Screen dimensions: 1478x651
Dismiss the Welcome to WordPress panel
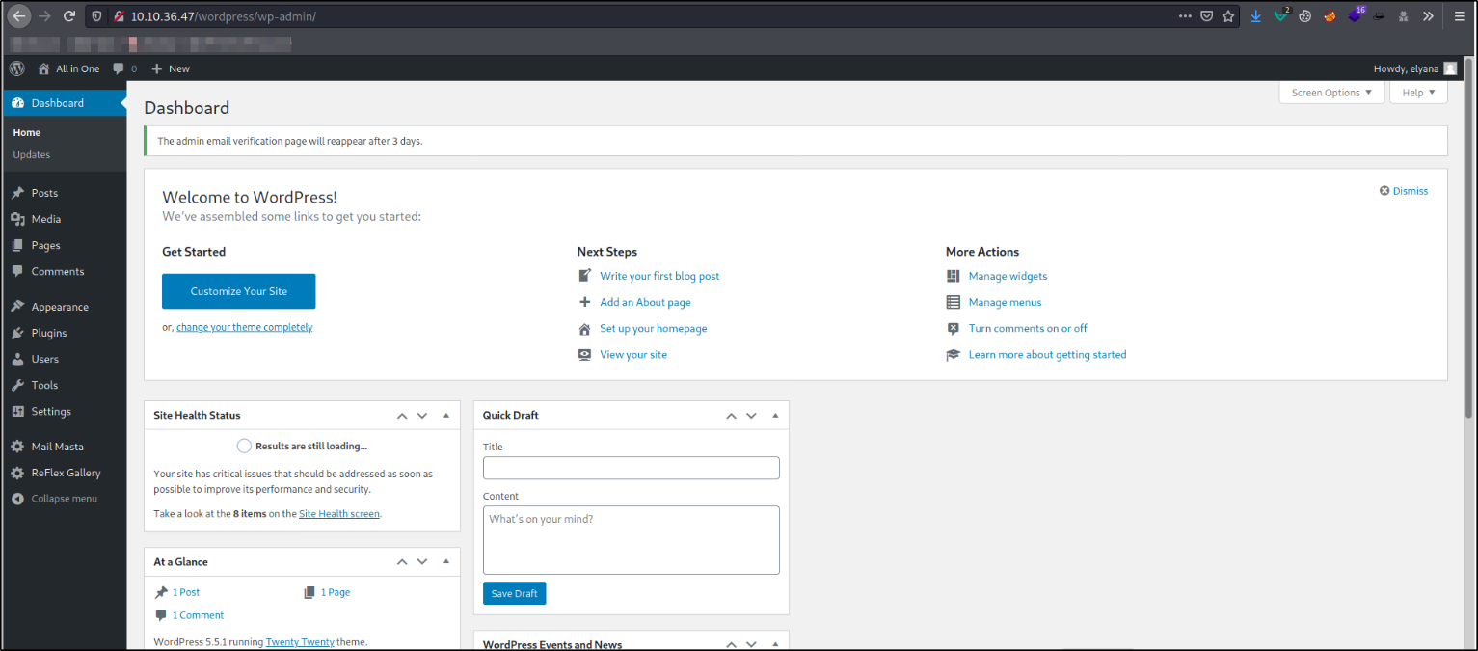[1404, 191]
